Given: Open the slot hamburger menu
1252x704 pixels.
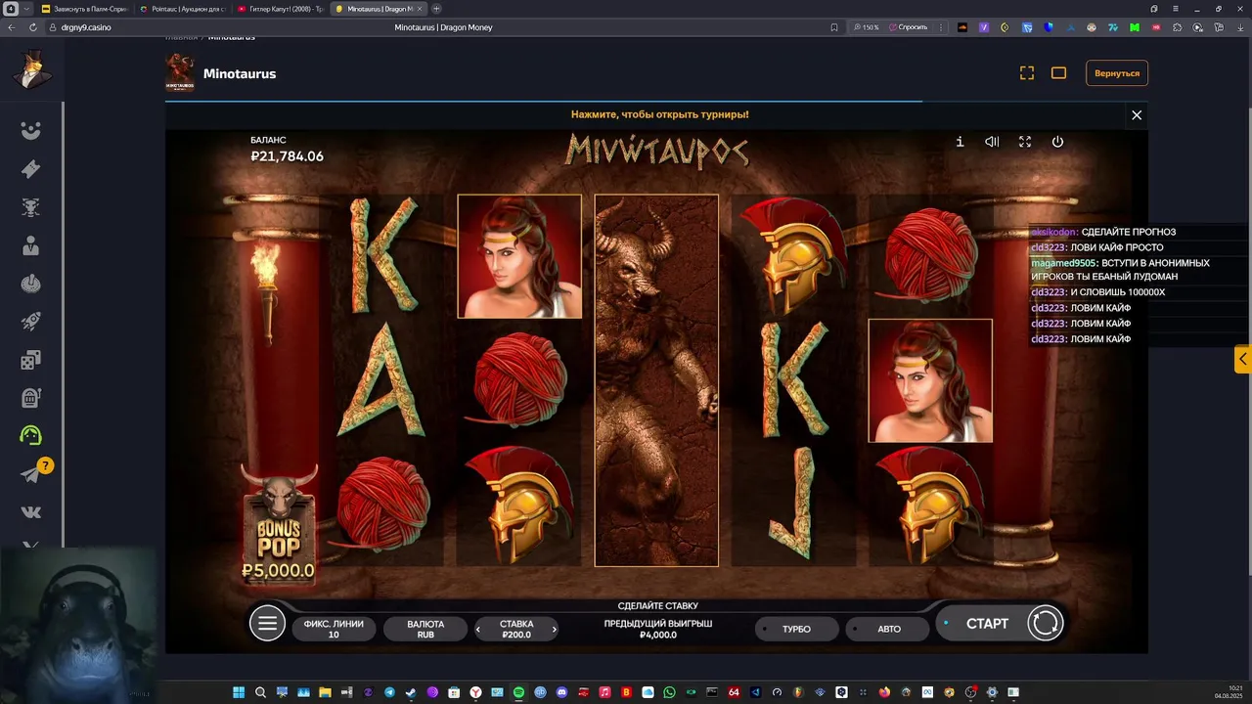Looking at the screenshot, I should tap(267, 623).
